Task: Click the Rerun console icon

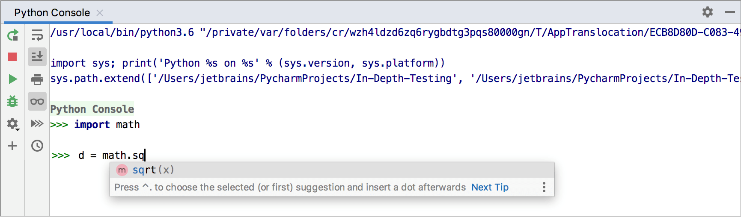Action: coord(13,35)
